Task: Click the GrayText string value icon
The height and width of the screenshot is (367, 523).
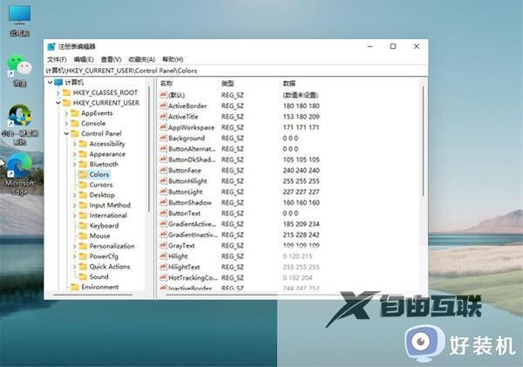Action: 163,245
